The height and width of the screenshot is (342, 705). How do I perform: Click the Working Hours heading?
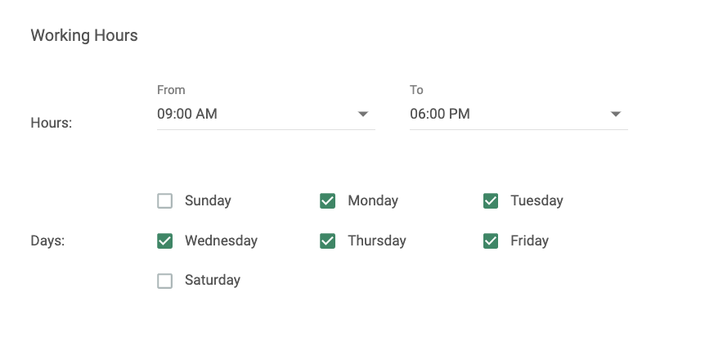[x=84, y=35]
